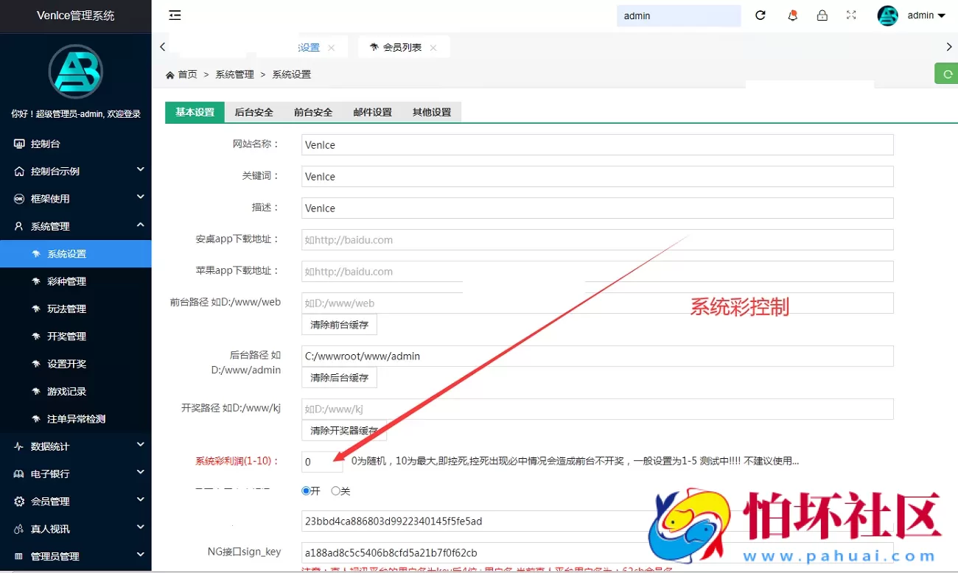
Task: Switch the display toggle from 开 to 关
Action: click(335, 491)
